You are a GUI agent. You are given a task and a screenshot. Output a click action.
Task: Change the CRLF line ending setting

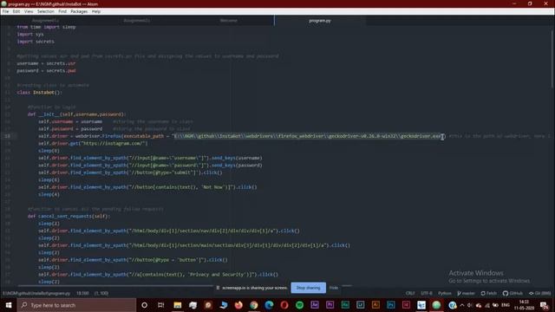point(410,293)
